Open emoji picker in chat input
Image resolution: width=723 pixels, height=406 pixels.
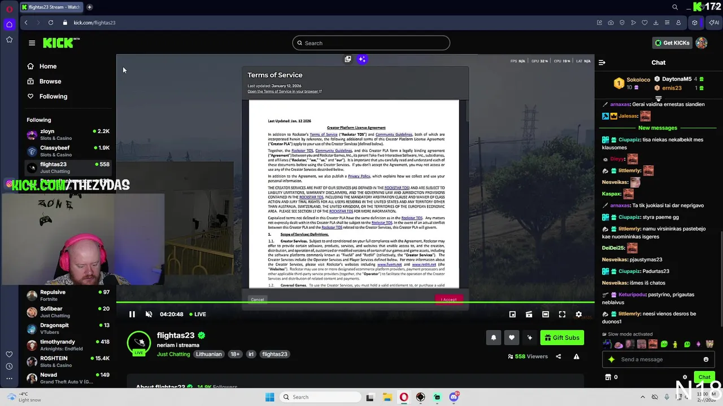(x=705, y=359)
